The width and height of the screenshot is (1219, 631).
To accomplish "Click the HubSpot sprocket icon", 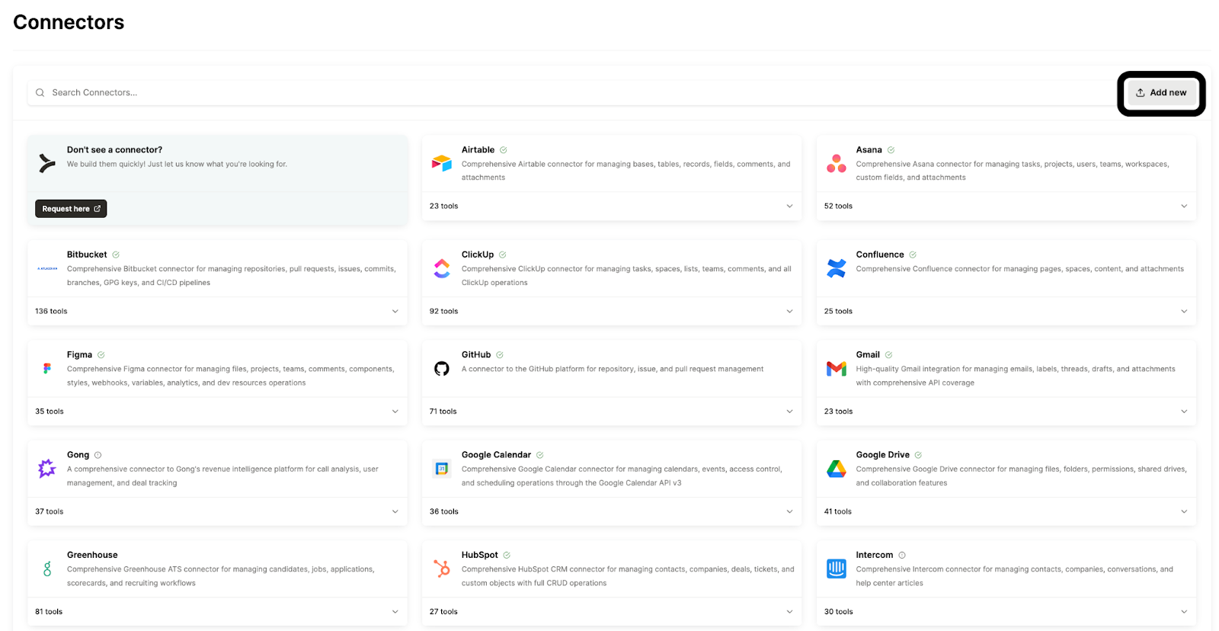I will pyautogui.click(x=442, y=569).
